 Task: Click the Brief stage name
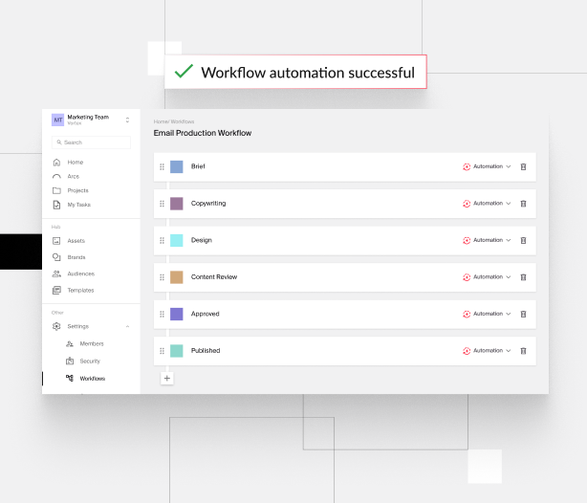tap(198, 166)
